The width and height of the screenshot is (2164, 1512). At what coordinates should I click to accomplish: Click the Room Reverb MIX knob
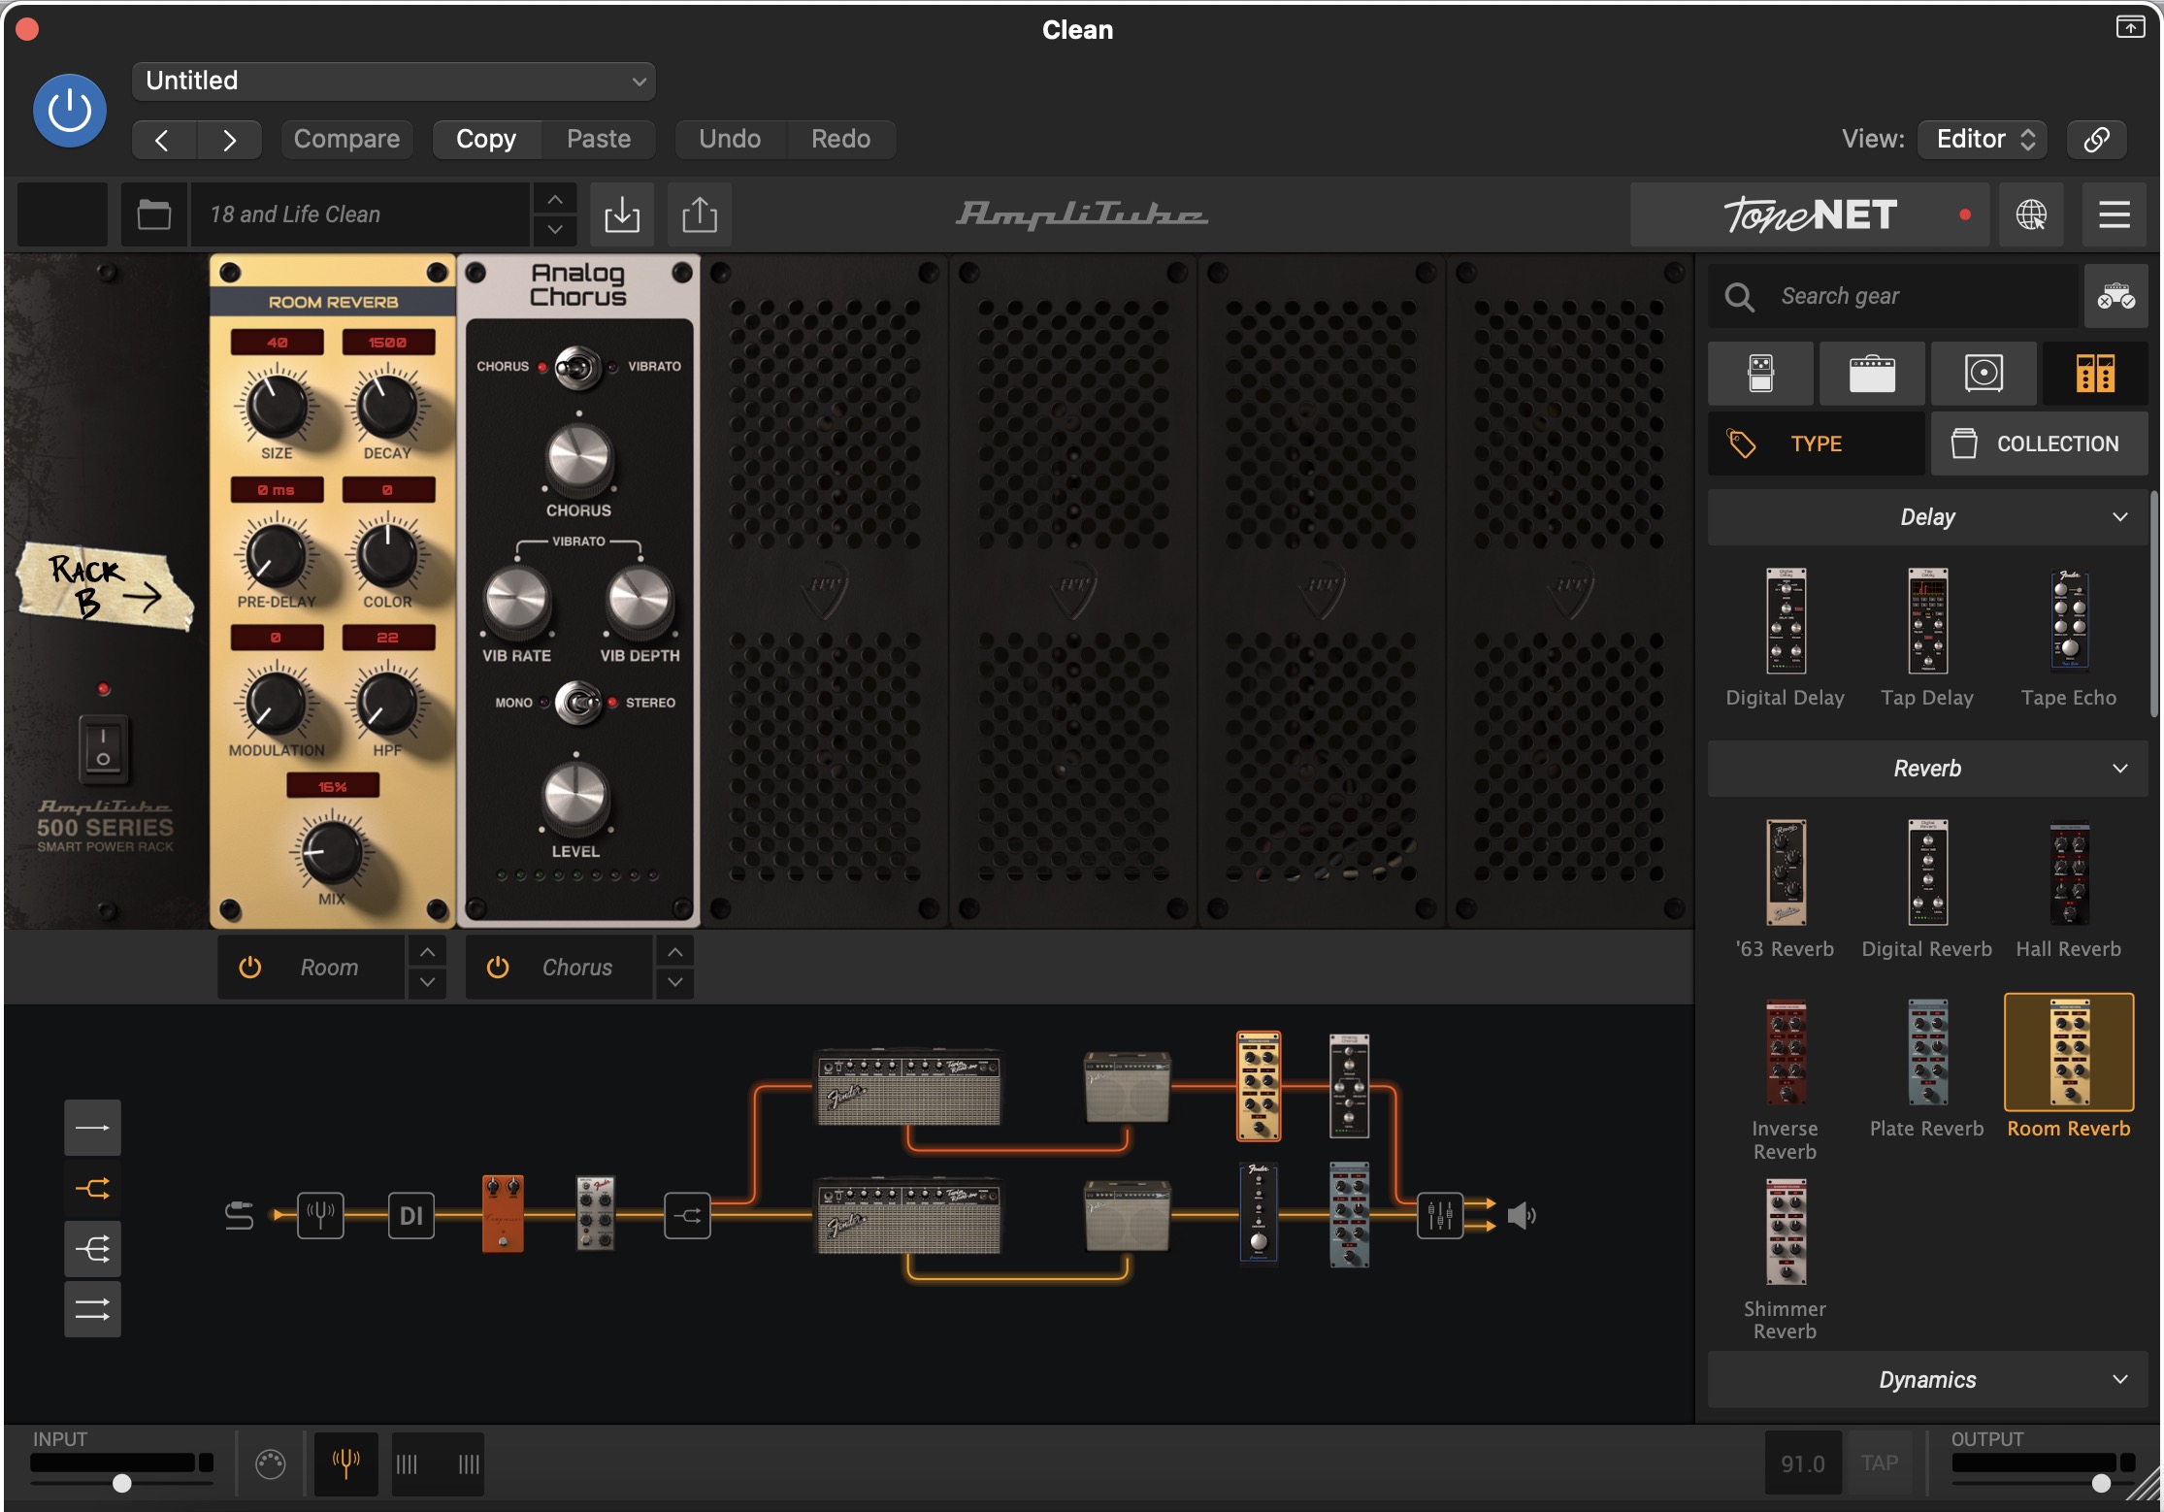[x=331, y=853]
